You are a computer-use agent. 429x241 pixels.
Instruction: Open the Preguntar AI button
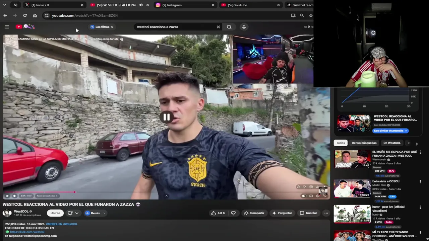pos(282,213)
